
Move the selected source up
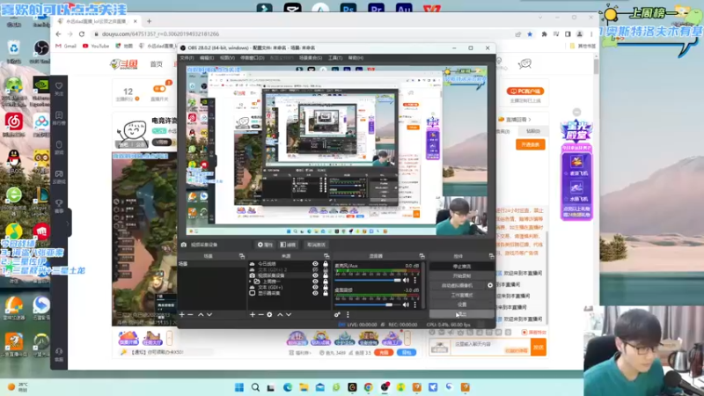coord(280,315)
